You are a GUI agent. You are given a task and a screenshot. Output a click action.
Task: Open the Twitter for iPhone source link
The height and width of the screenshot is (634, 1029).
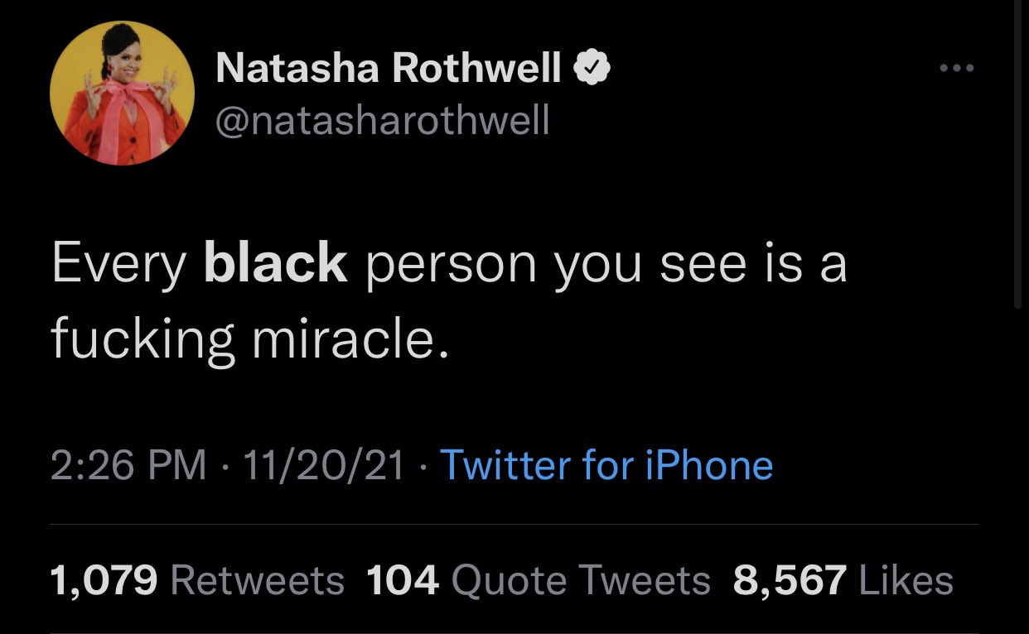coord(606,465)
